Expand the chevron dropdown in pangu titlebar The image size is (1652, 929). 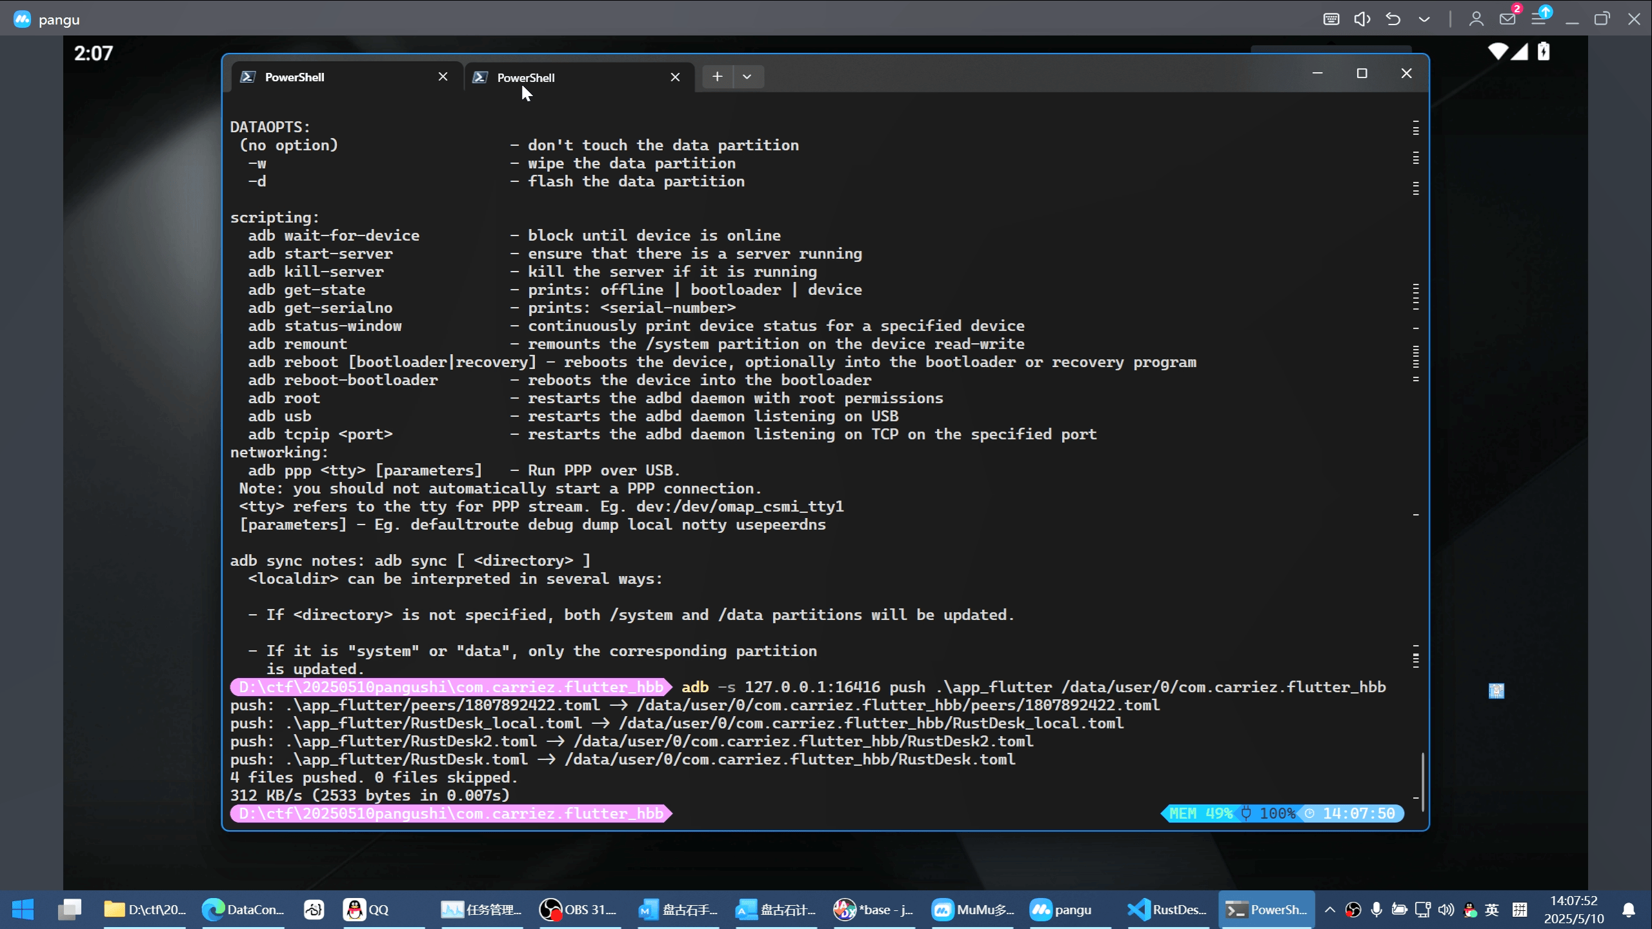pyautogui.click(x=1424, y=19)
